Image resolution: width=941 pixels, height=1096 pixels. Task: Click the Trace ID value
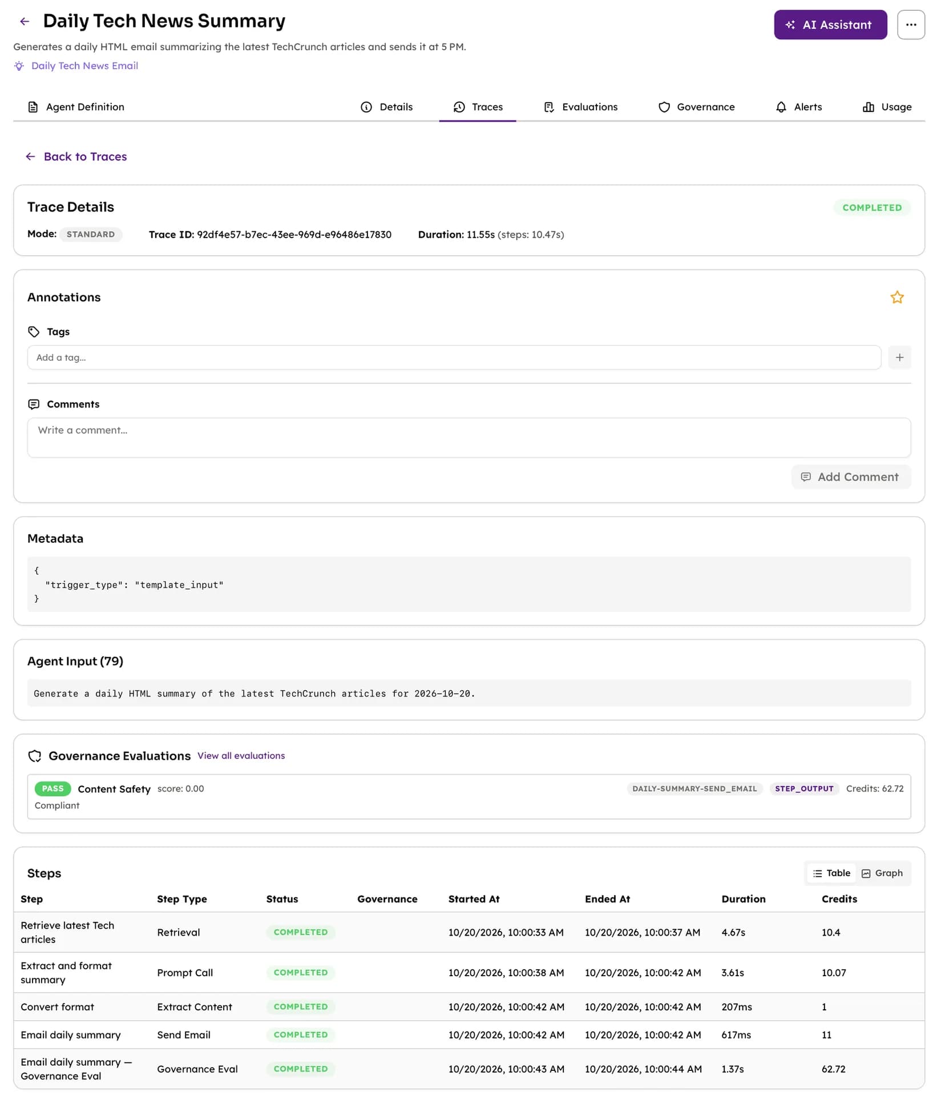pos(294,235)
